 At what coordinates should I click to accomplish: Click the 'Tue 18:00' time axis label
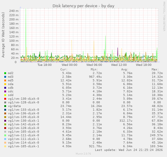(x=45, y=65)
